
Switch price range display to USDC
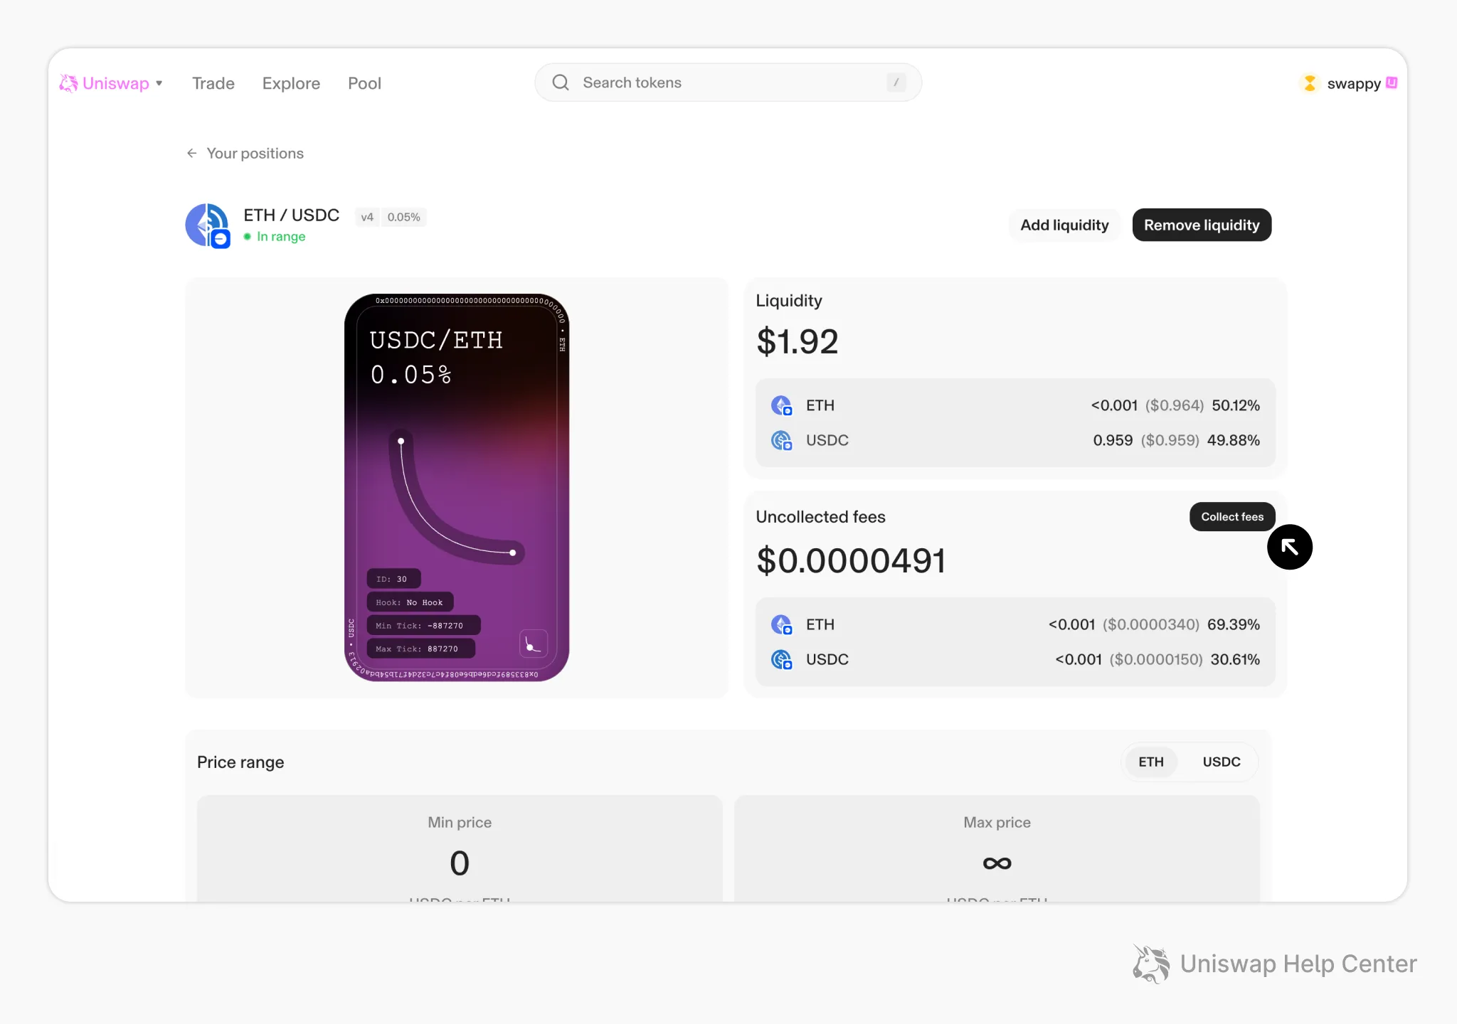click(x=1222, y=762)
